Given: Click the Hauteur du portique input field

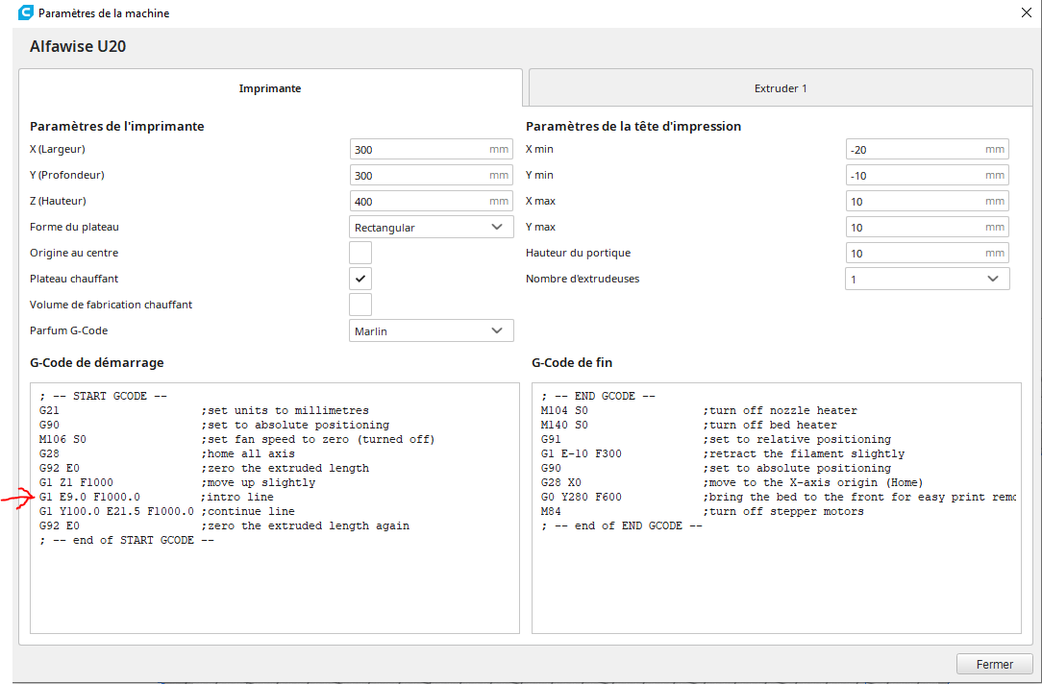Looking at the screenshot, I should pyautogui.click(x=927, y=253).
